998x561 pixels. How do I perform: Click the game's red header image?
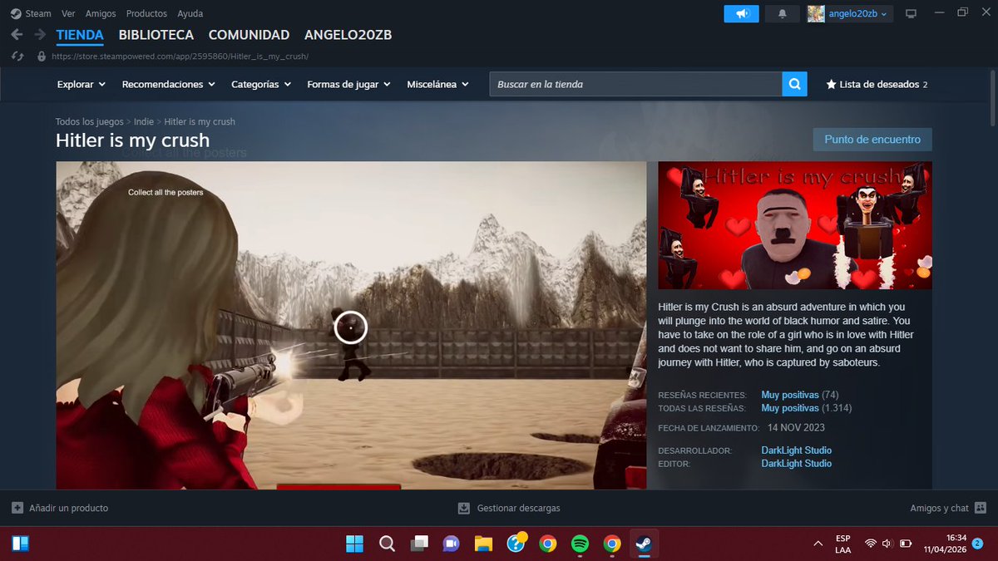tap(795, 225)
